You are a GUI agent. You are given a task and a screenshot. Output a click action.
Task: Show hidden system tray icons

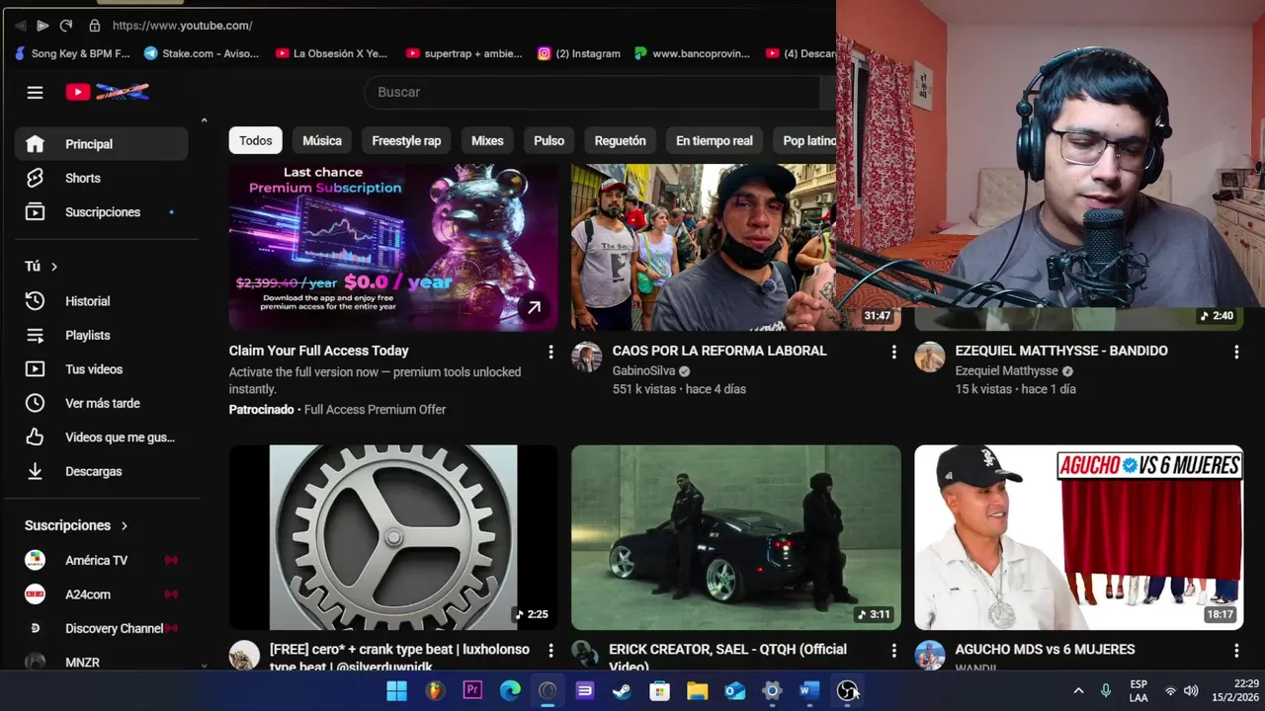click(x=1078, y=691)
